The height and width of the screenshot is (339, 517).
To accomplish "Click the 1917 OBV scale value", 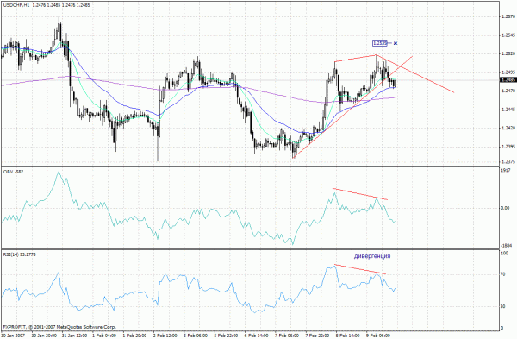I will pyautogui.click(x=506, y=170).
